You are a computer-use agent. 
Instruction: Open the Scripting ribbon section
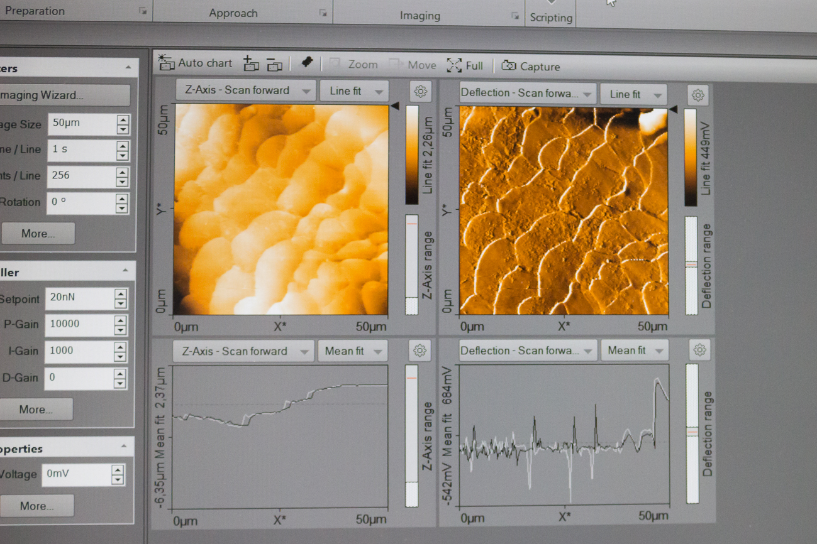pos(551,17)
